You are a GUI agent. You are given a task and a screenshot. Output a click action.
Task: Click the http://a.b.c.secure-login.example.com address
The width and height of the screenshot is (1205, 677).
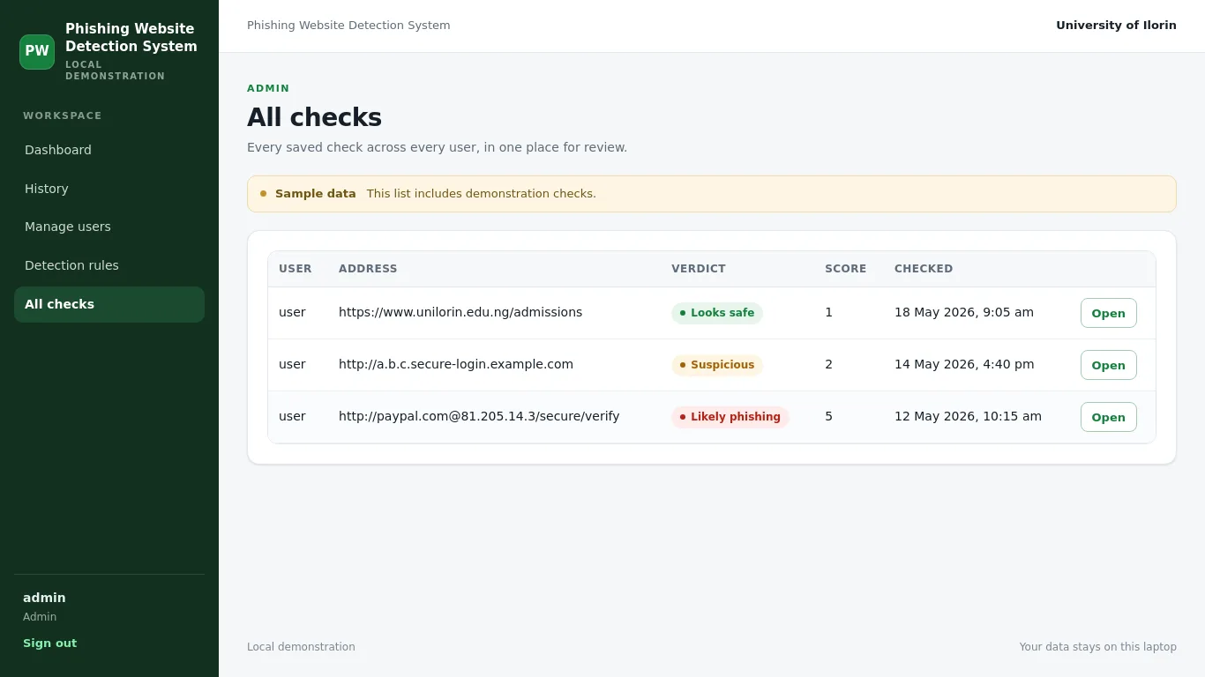(x=456, y=364)
